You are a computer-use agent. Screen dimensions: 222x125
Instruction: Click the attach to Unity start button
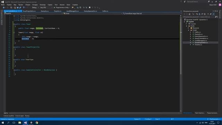61,8
